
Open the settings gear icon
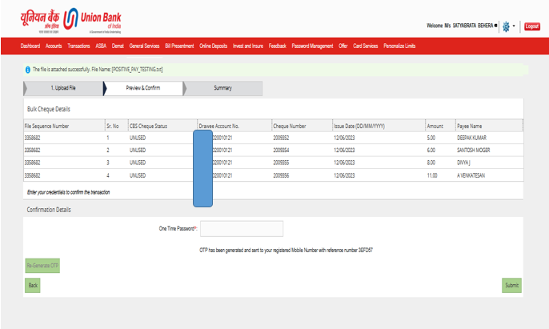506,26
